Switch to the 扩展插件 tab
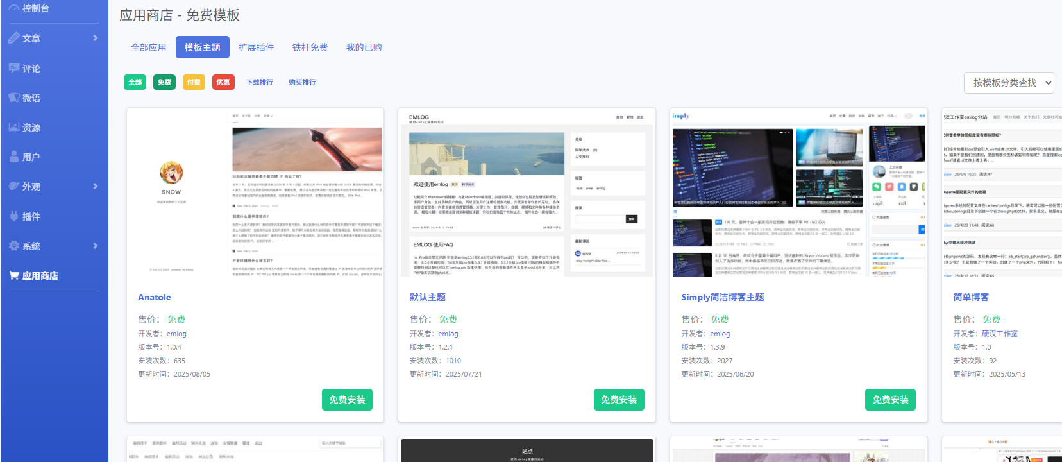Screen dimensions: 1062x462 [x=256, y=47]
